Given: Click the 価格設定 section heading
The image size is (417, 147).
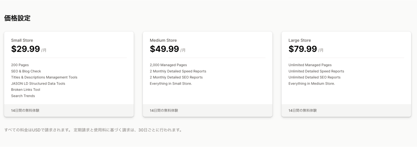Looking at the screenshot, I should click(17, 19).
